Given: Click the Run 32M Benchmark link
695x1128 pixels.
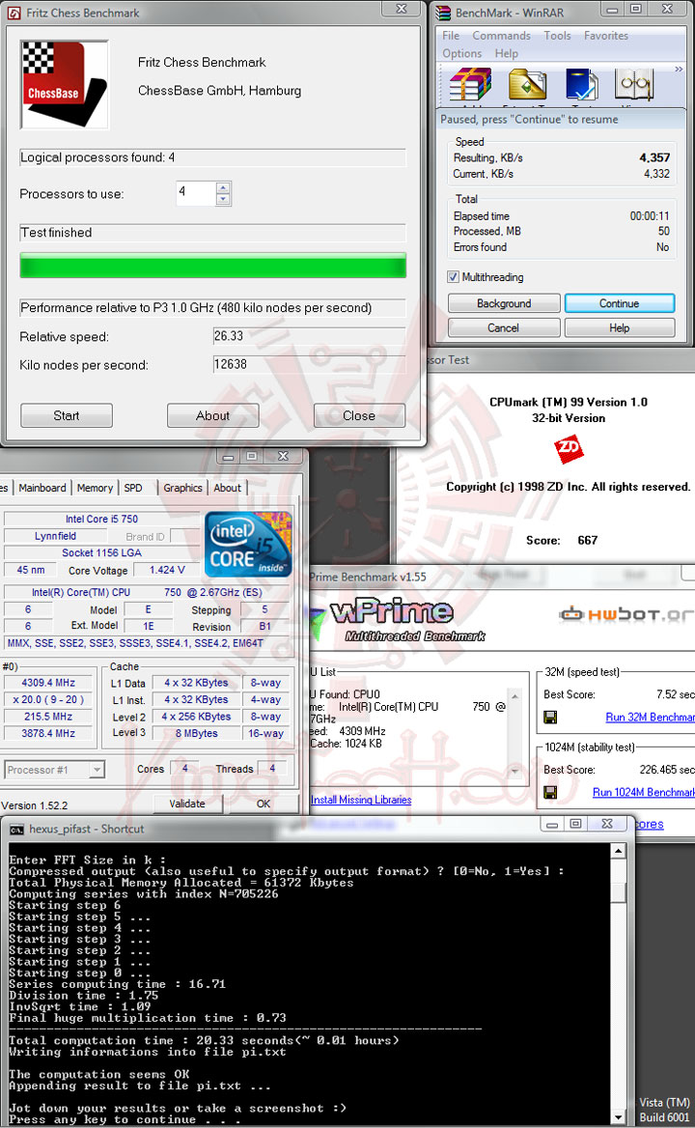Looking at the screenshot, I should click(650, 718).
